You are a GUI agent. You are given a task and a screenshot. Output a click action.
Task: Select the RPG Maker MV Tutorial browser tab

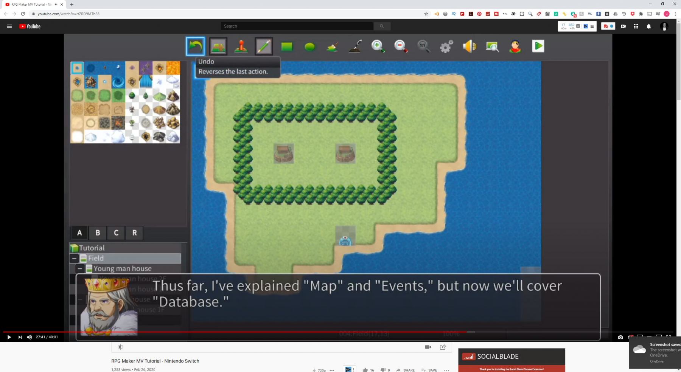(x=32, y=4)
